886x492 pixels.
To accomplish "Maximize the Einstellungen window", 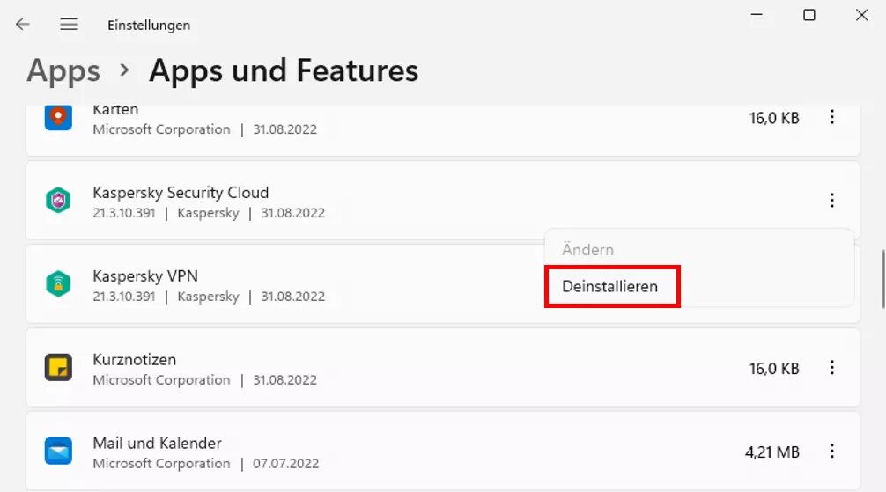I will 809,15.
